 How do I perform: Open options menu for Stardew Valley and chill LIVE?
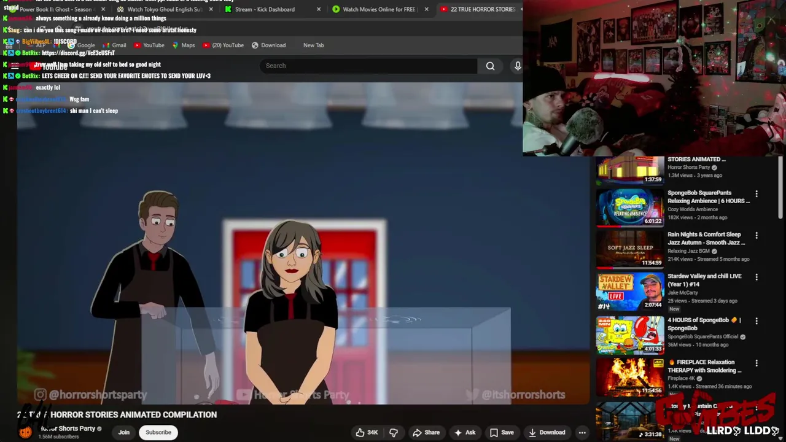(757, 277)
